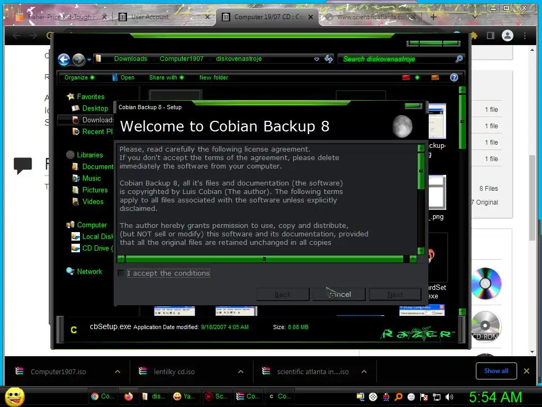The width and height of the screenshot is (542, 407).
Task: Click the diskovenastroje breadcrumb segment
Action: [239, 59]
